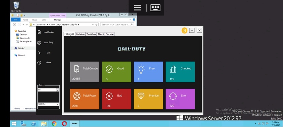The width and height of the screenshot is (283, 127).
Task: Open the About tab
Action: [x=101, y=34]
